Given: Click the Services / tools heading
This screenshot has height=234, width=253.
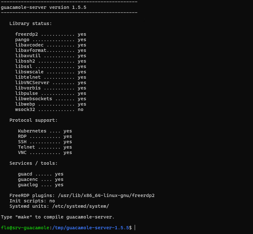Looking at the screenshot, I should click(x=34, y=163).
